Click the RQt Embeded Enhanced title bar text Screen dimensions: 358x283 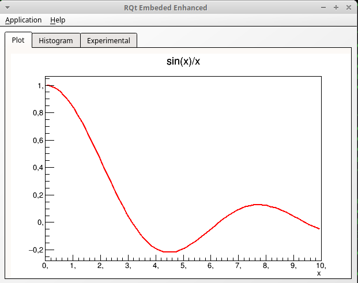[165, 7]
